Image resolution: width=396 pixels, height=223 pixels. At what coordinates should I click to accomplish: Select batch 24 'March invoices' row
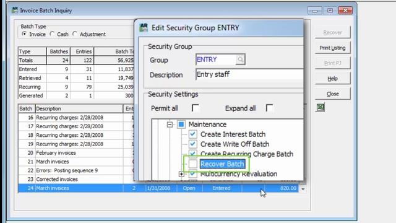pyautogui.click(x=158, y=188)
